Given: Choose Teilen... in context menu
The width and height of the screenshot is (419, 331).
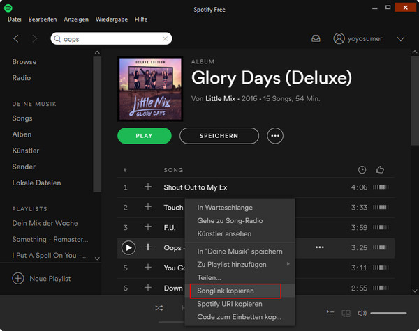Looking at the screenshot, I should 240,277.
